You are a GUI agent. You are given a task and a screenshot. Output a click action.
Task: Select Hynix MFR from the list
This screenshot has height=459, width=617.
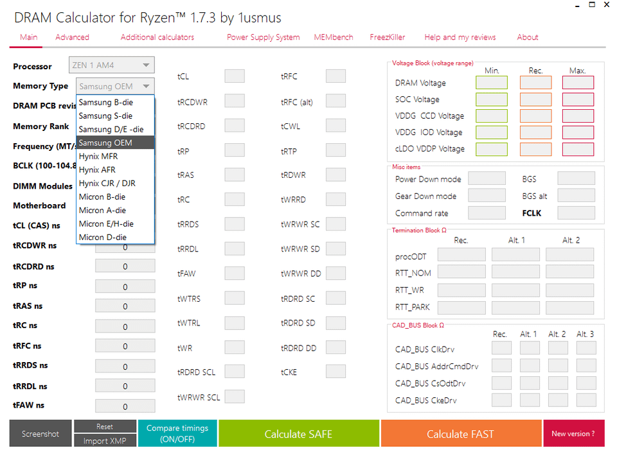tap(115, 157)
